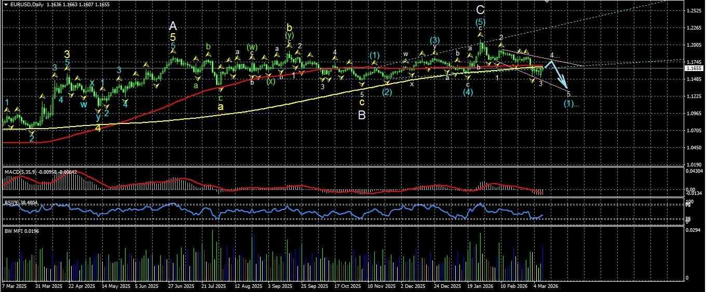Screen dimensions: 706x292
Task: Select the large white wave label B
Action: coord(362,115)
